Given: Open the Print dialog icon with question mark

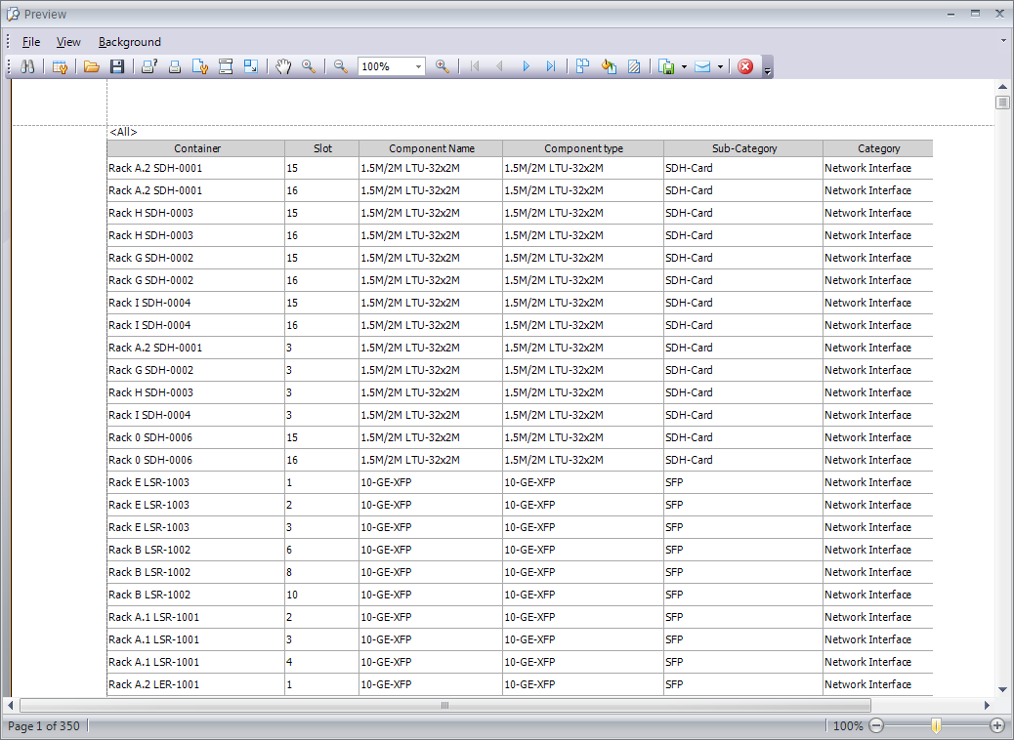Looking at the screenshot, I should tap(149, 66).
